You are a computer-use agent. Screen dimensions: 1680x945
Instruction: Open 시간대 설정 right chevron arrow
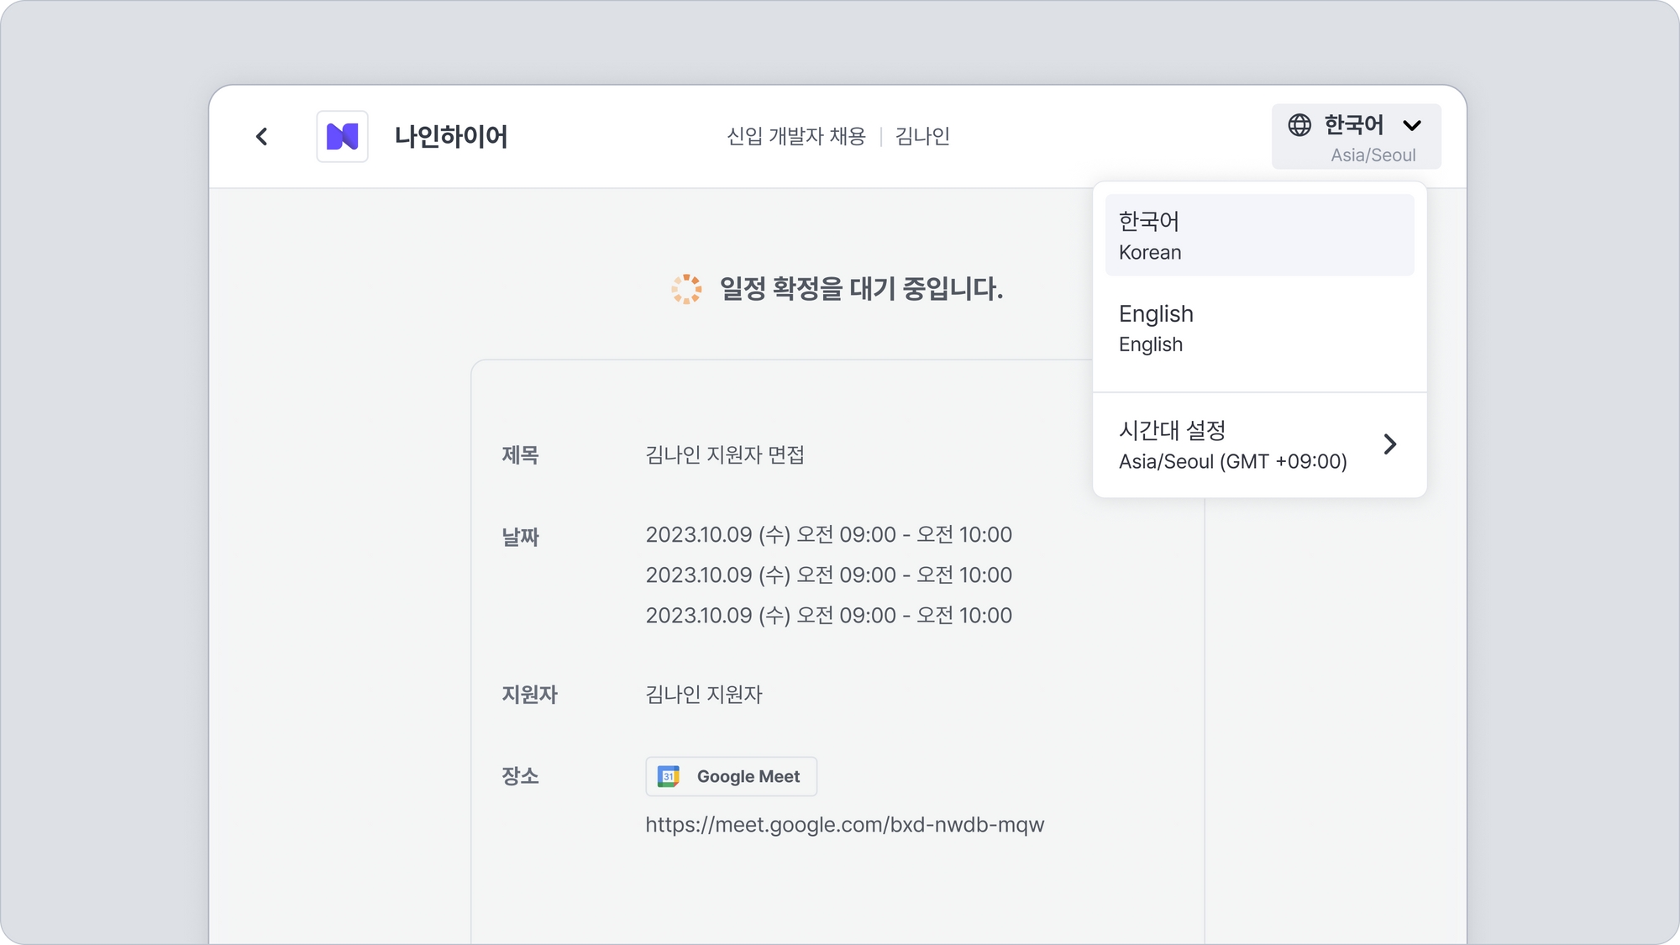point(1390,444)
